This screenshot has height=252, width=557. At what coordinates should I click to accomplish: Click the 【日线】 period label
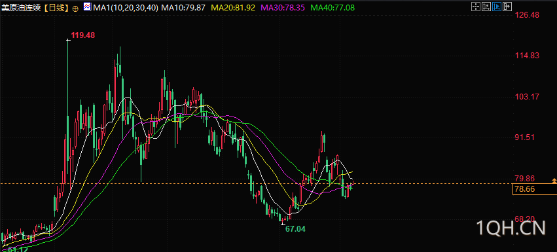(56, 7)
